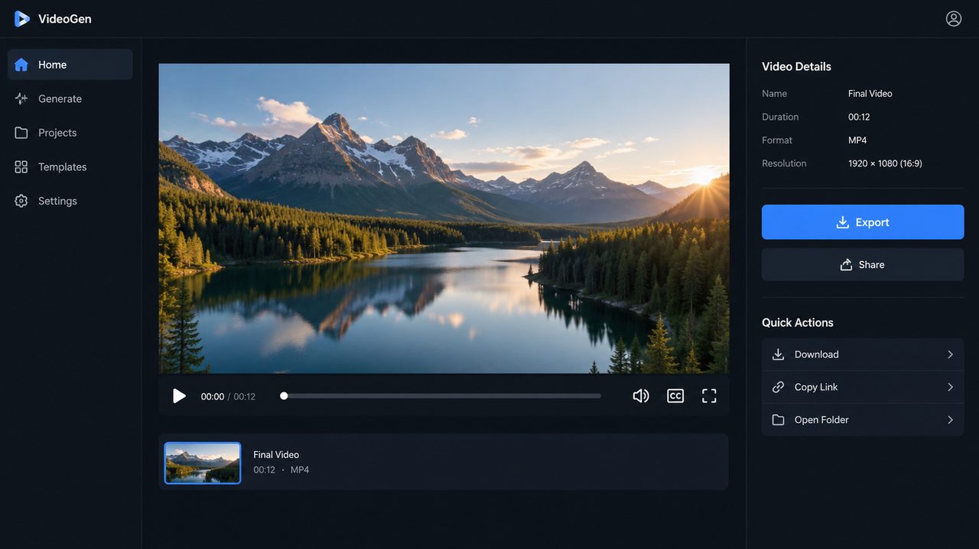Click the blue Export button
The image size is (979, 549).
click(863, 222)
